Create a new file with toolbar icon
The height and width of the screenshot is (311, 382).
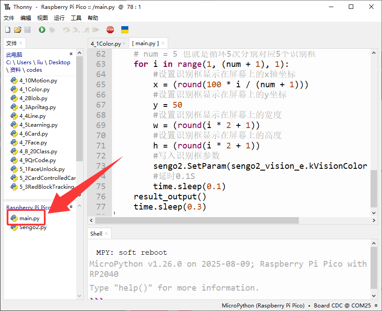coord(8,30)
